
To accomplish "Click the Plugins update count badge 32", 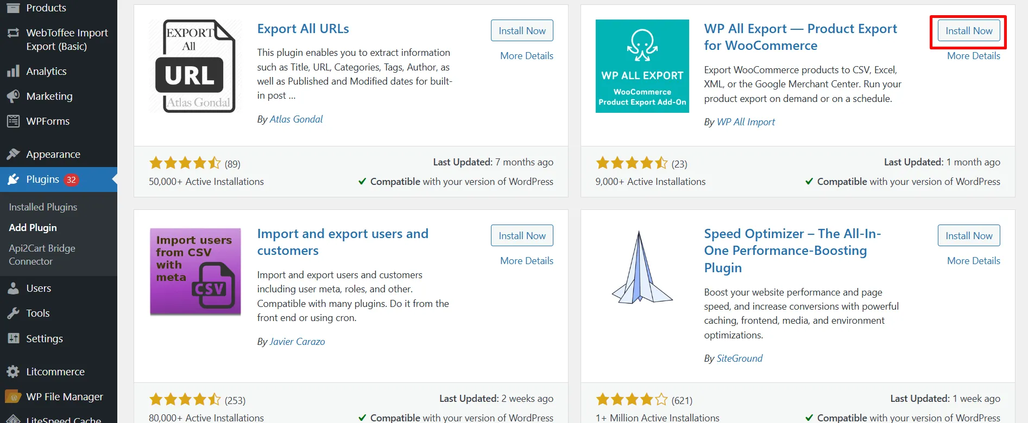I will pyautogui.click(x=71, y=180).
